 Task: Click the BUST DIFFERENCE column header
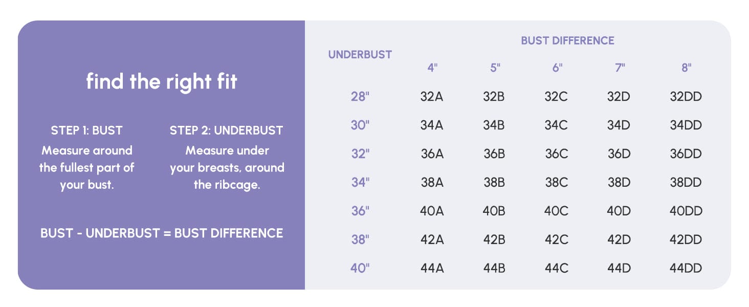click(567, 40)
